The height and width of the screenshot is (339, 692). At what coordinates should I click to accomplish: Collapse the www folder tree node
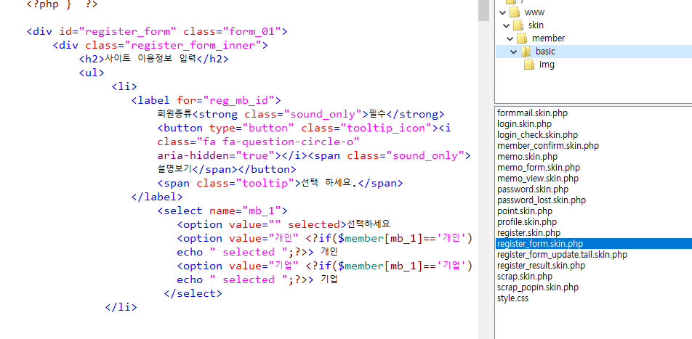tap(502, 12)
